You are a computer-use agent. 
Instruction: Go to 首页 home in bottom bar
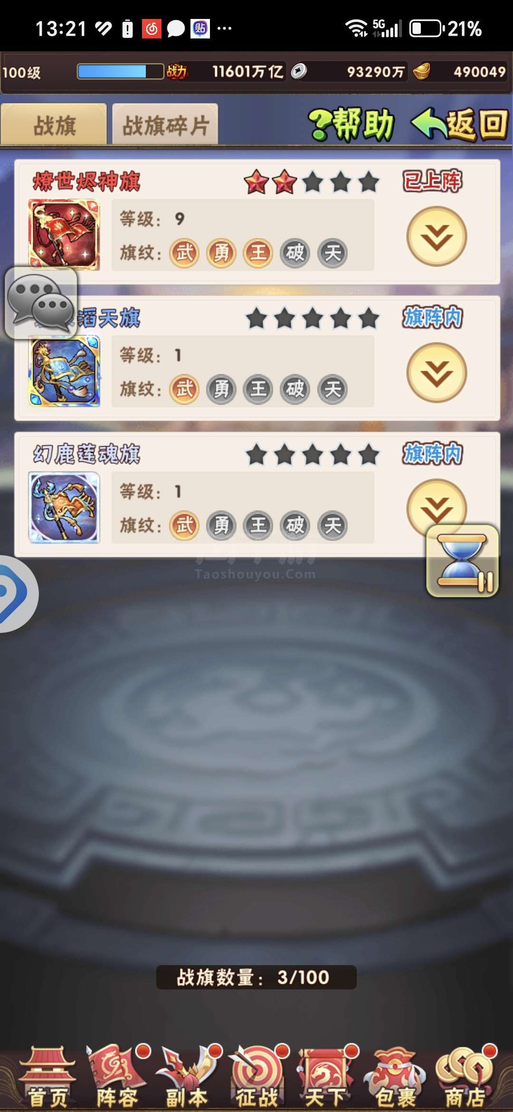[x=47, y=1077]
